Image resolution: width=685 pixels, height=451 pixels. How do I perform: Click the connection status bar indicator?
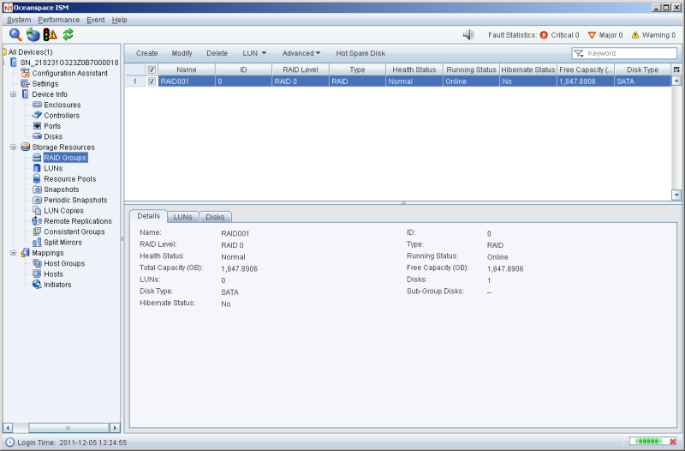pos(653,442)
